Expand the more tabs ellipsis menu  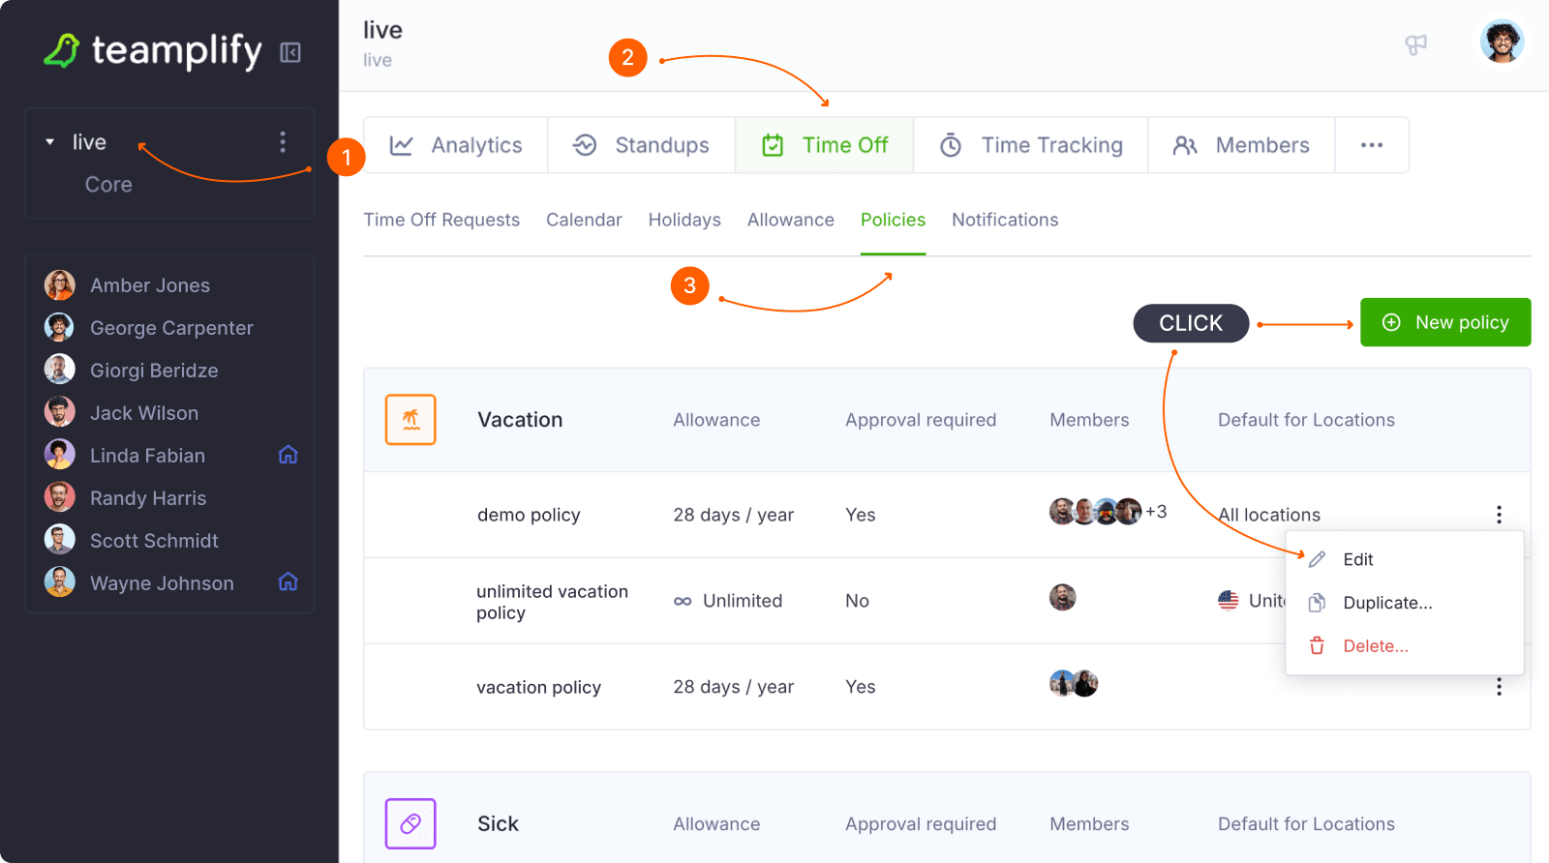(x=1371, y=145)
